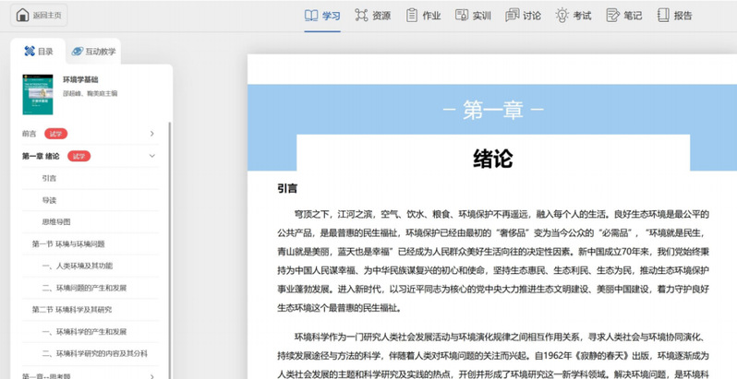
Task: Open the 考试 tab
Action: coord(582,16)
